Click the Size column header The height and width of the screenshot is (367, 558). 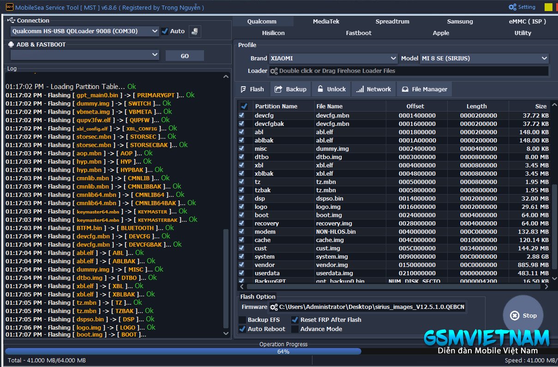tap(530, 106)
